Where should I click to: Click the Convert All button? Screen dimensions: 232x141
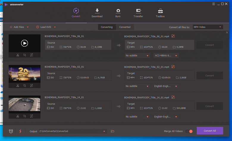tap(210, 131)
